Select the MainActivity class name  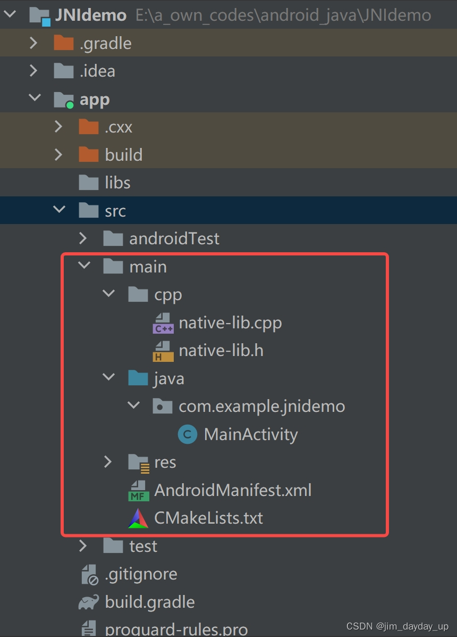pyautogui.click(x=251, y=435)
